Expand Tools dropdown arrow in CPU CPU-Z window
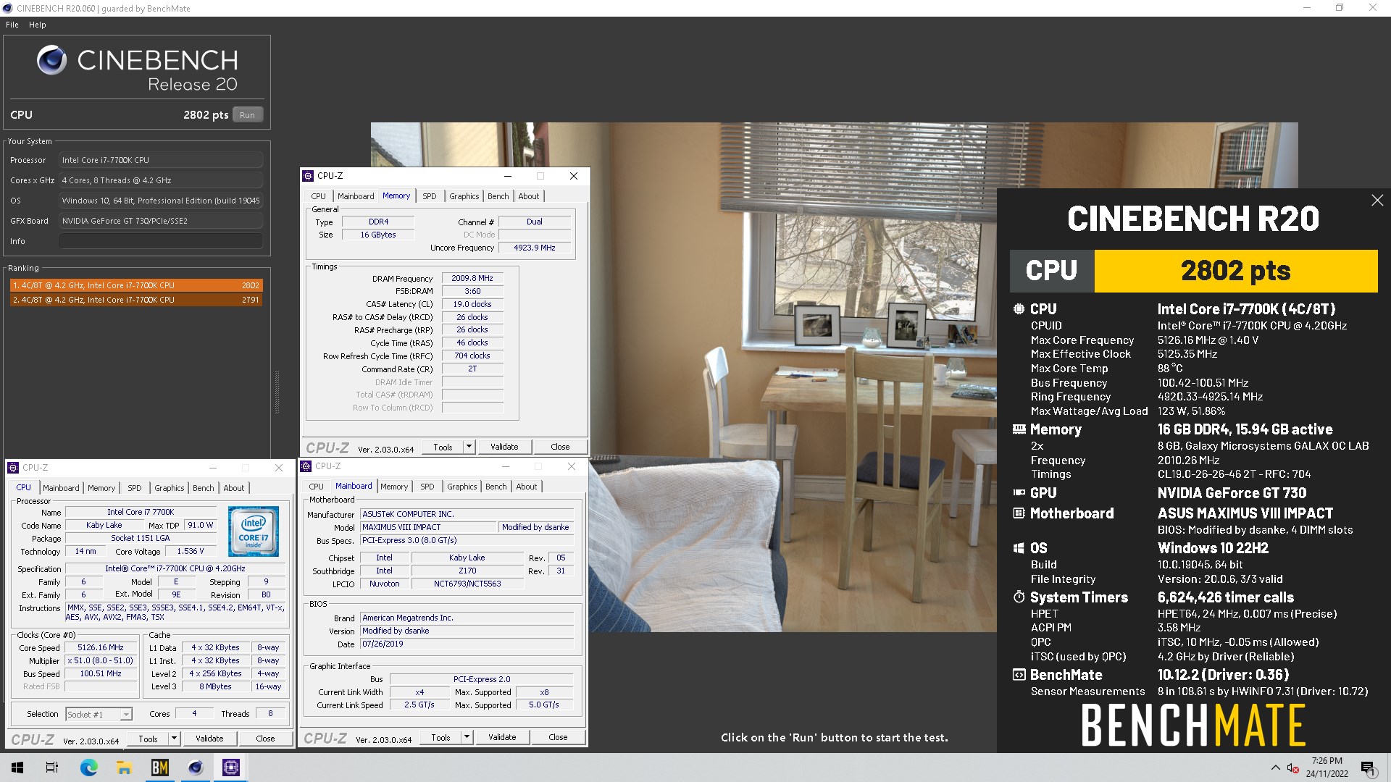Image resolution: width=1391 pixels, height=782 pixels. (x=175, y=739)
